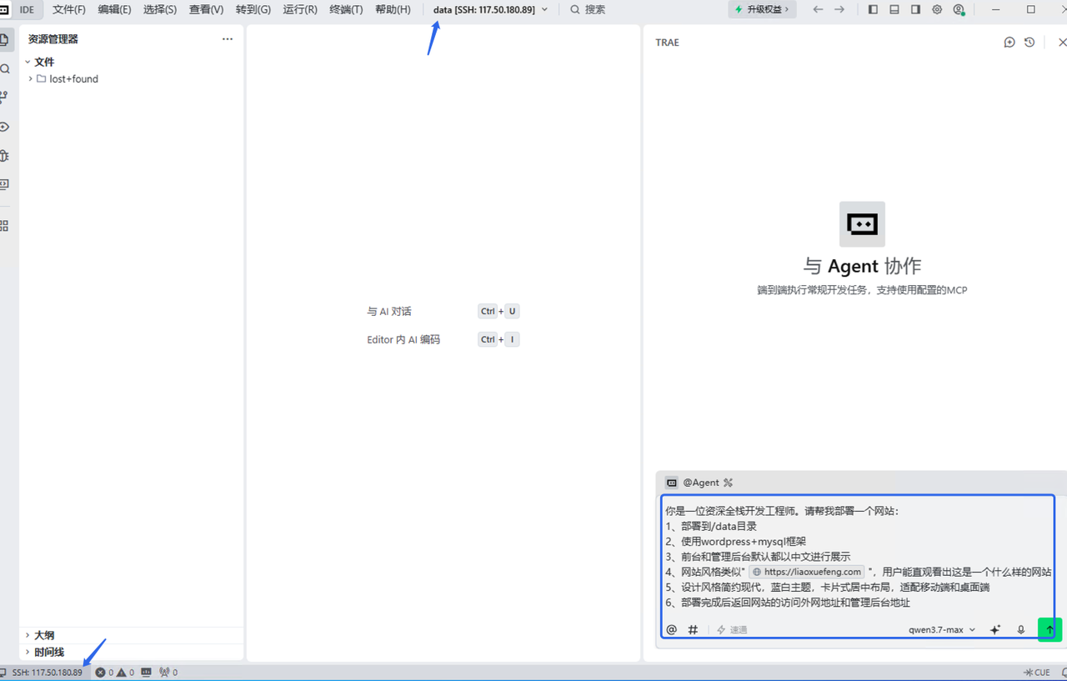This screenshot has height=681, width=1067.
Task: Click the SSH: 117.50.180.89 remote status item
Action: pyautogui.click(x=43, y=672)
